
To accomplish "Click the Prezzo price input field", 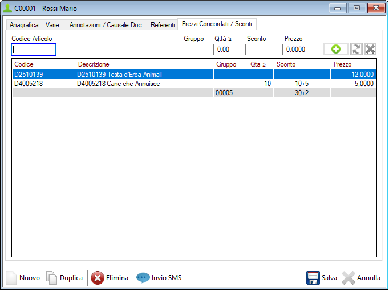I will pos(302,50).
